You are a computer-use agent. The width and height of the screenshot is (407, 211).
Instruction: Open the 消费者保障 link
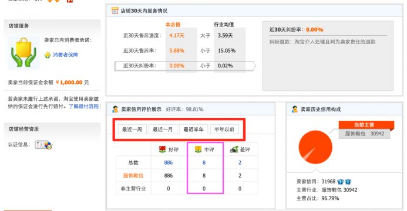point(65,55)
